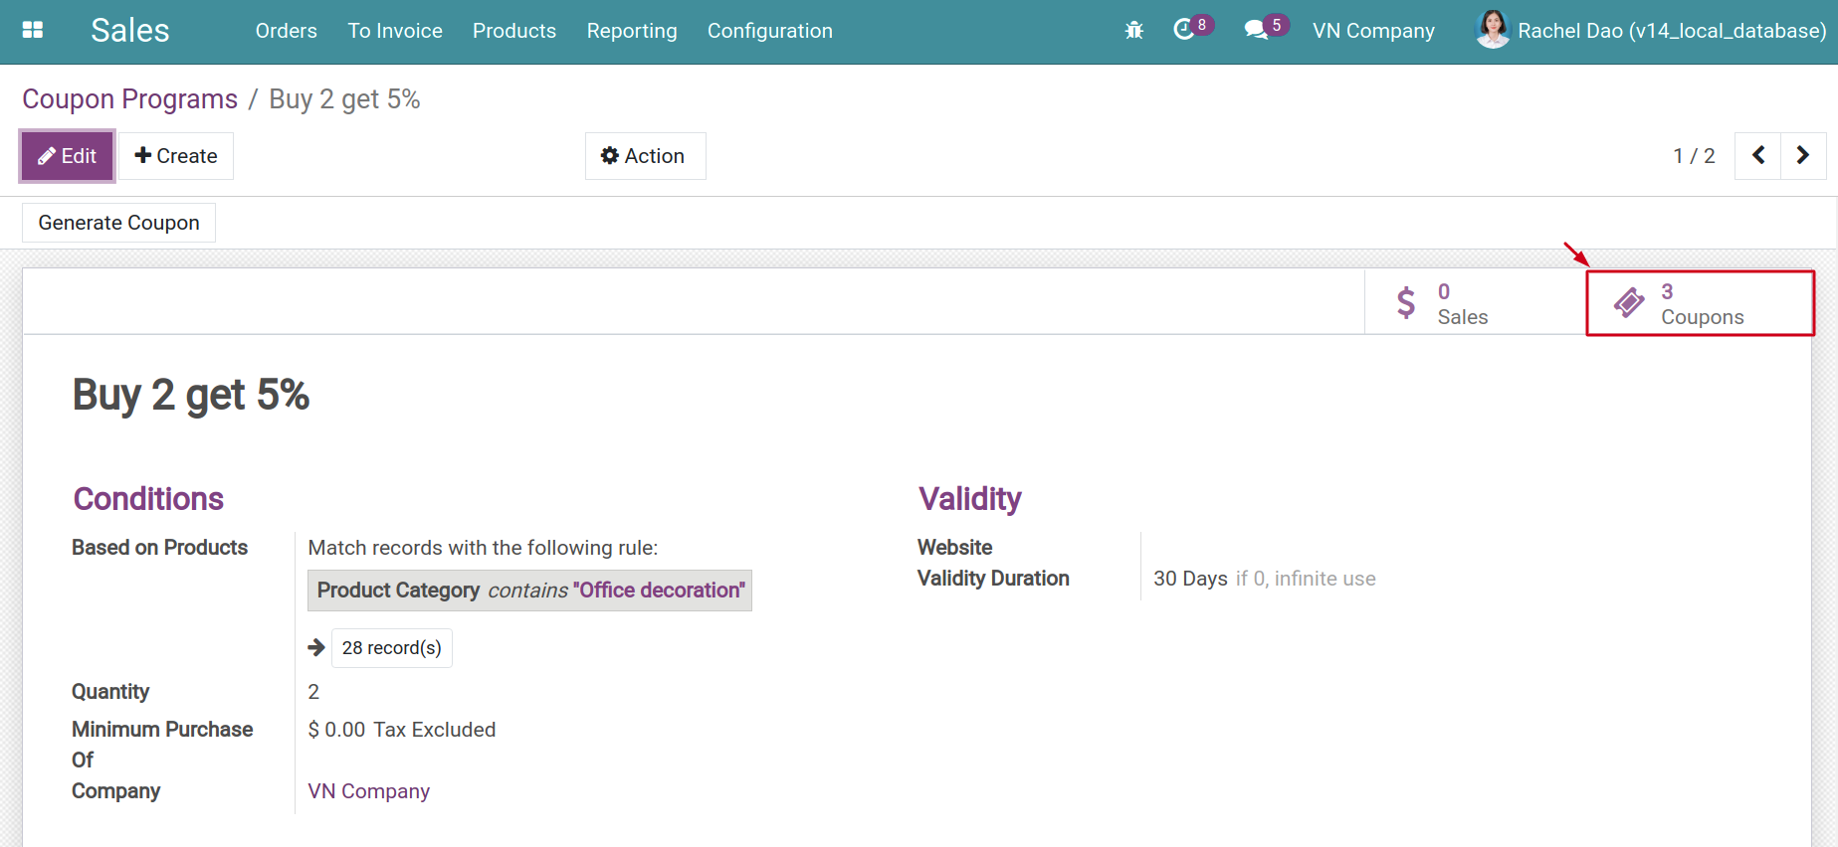The width and height of the screenshot is (1838, 847).
Task: Click the Product Category domain rule
Action: tap(529, 591)
